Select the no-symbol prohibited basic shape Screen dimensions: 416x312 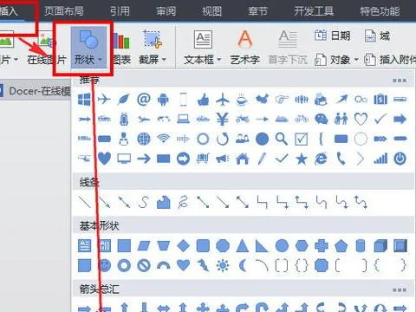pyautogui.click(x=144, y=265)
